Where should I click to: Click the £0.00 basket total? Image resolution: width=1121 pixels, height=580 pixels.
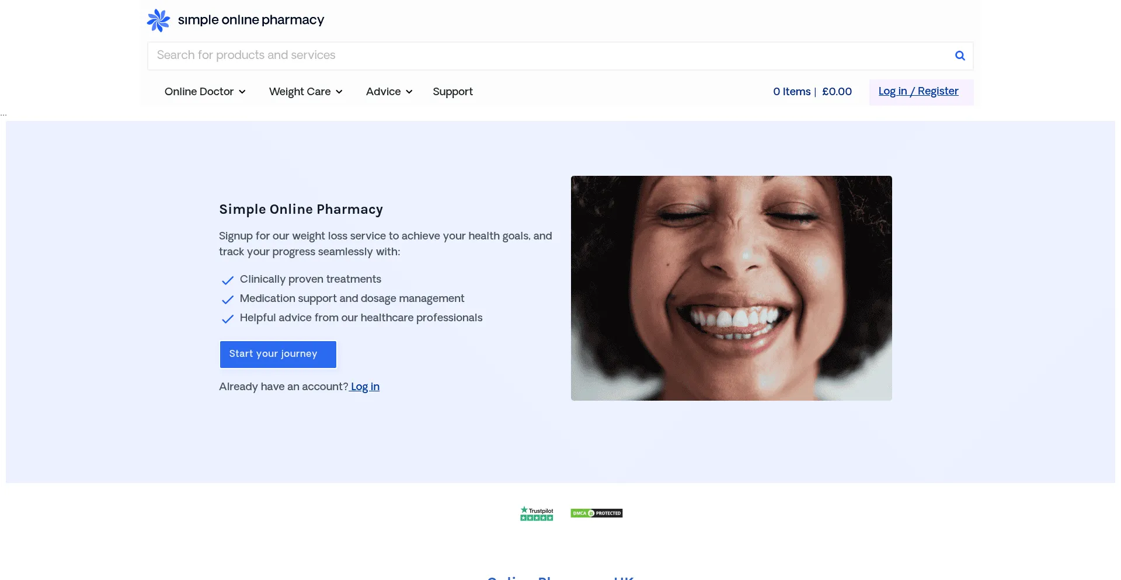click(x=837, y=92)
